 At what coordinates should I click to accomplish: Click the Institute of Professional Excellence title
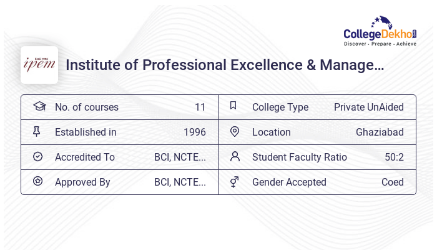225,65
